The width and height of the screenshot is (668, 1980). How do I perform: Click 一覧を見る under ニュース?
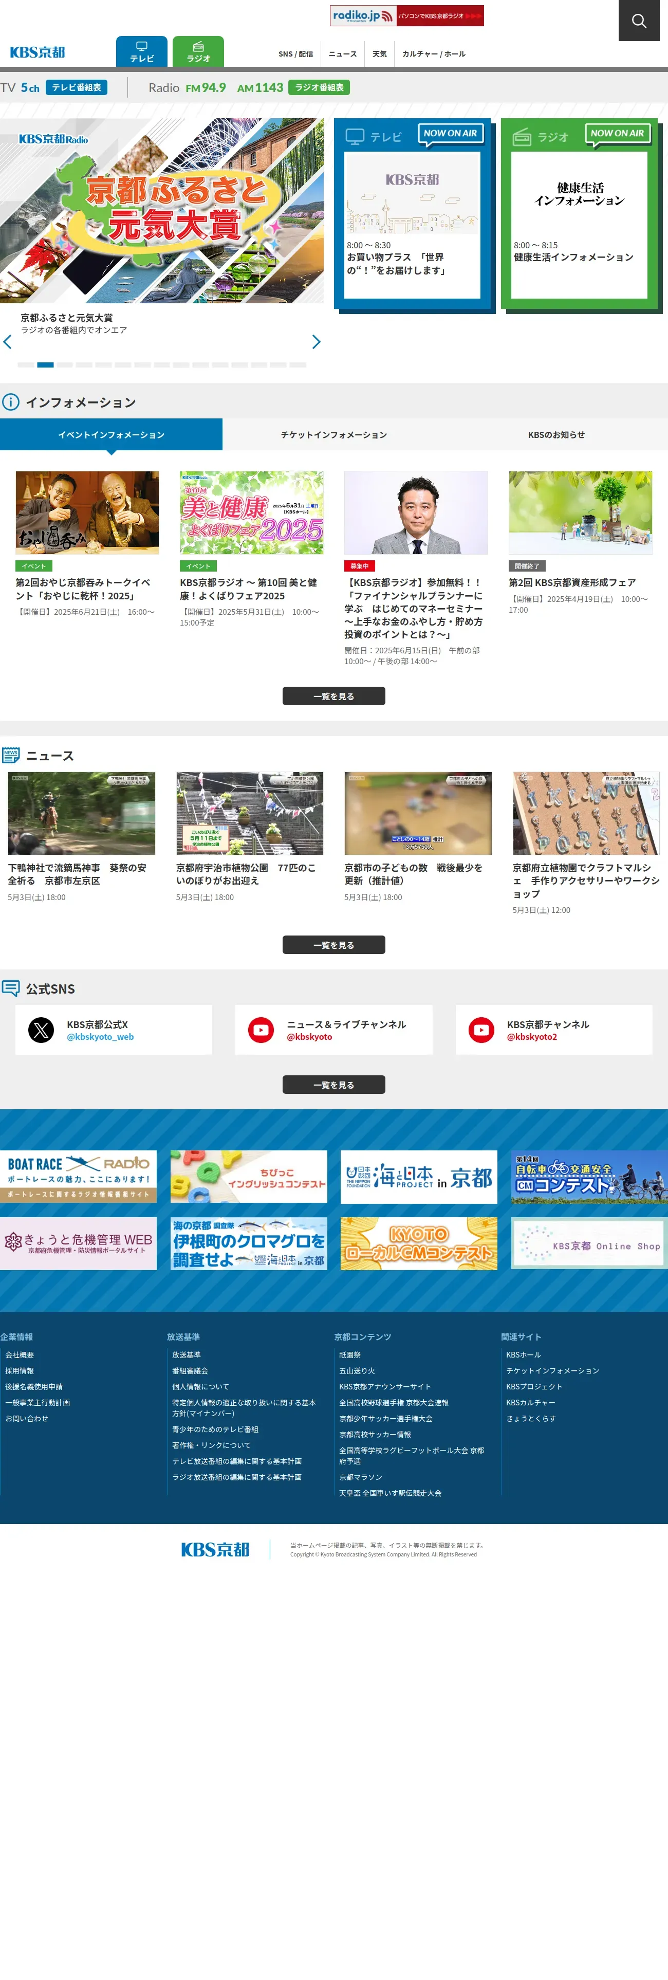(x=333, y=945)
